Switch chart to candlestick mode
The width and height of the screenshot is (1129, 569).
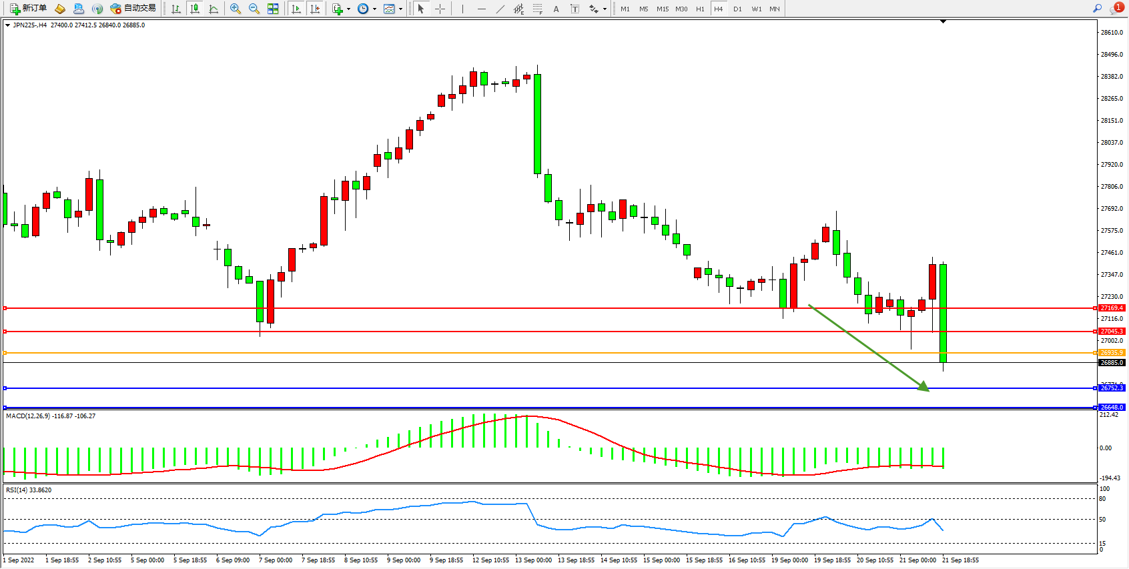[195, 9]
